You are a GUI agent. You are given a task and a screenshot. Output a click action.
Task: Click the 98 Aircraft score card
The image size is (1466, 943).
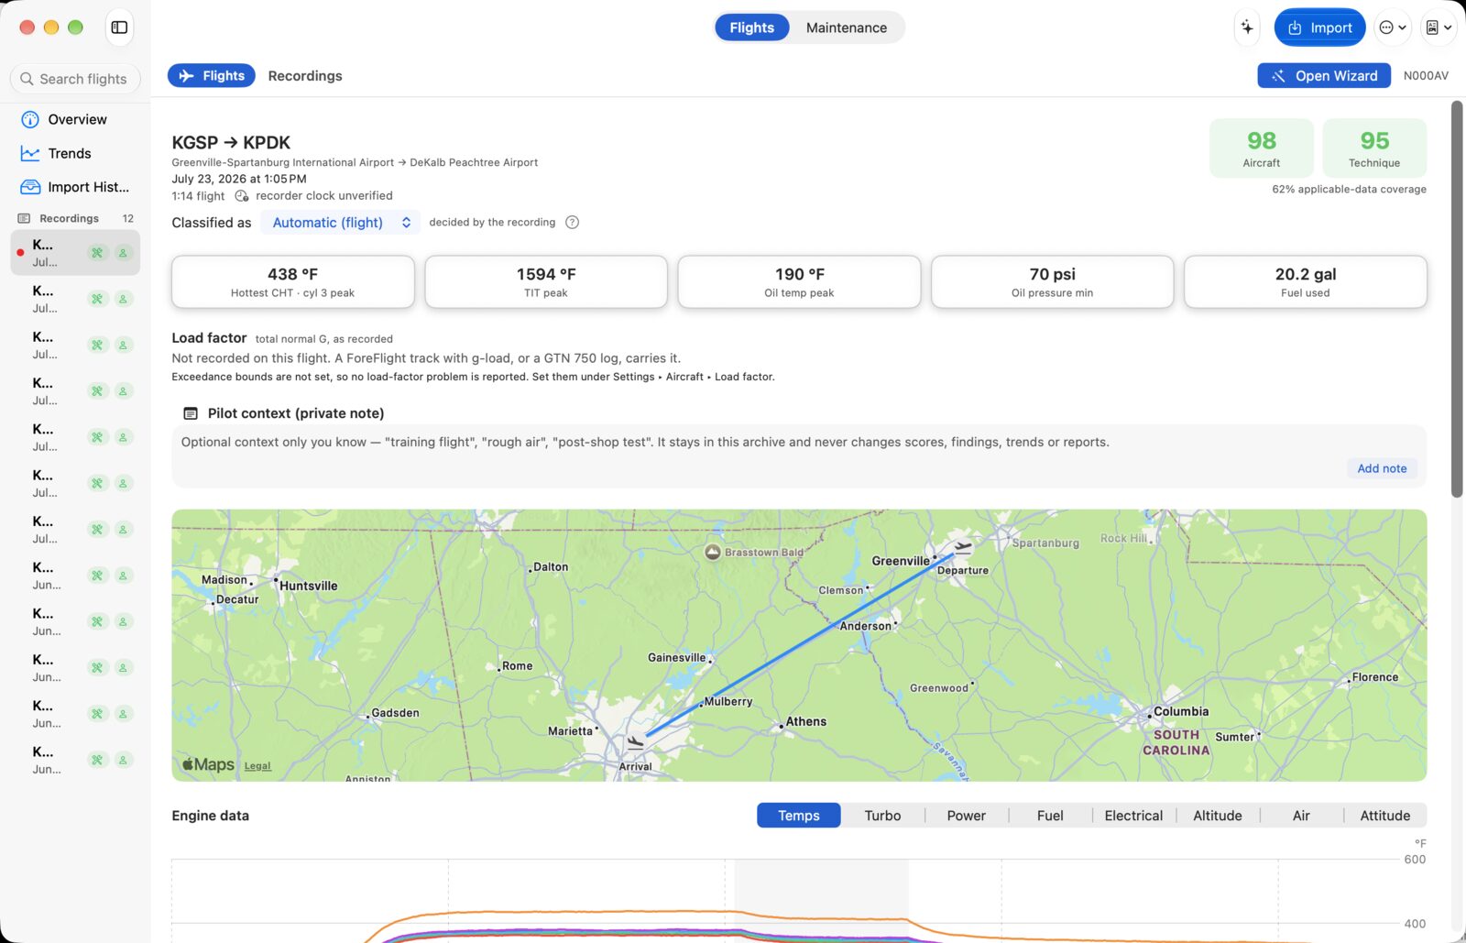click(x=1262, y=148)
